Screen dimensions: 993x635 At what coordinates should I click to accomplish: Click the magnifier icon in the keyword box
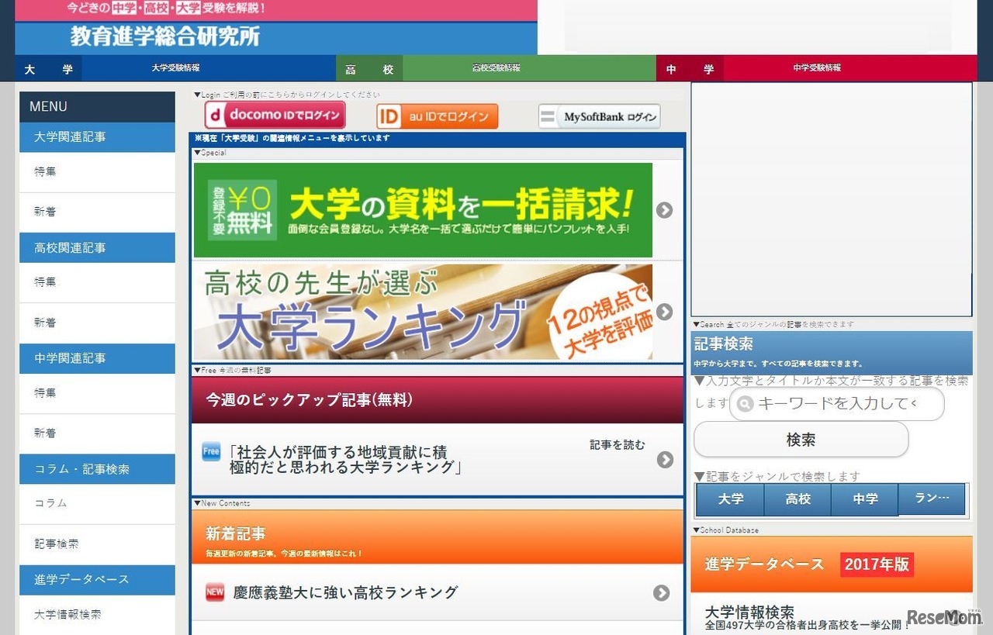(x=744, y=404)
